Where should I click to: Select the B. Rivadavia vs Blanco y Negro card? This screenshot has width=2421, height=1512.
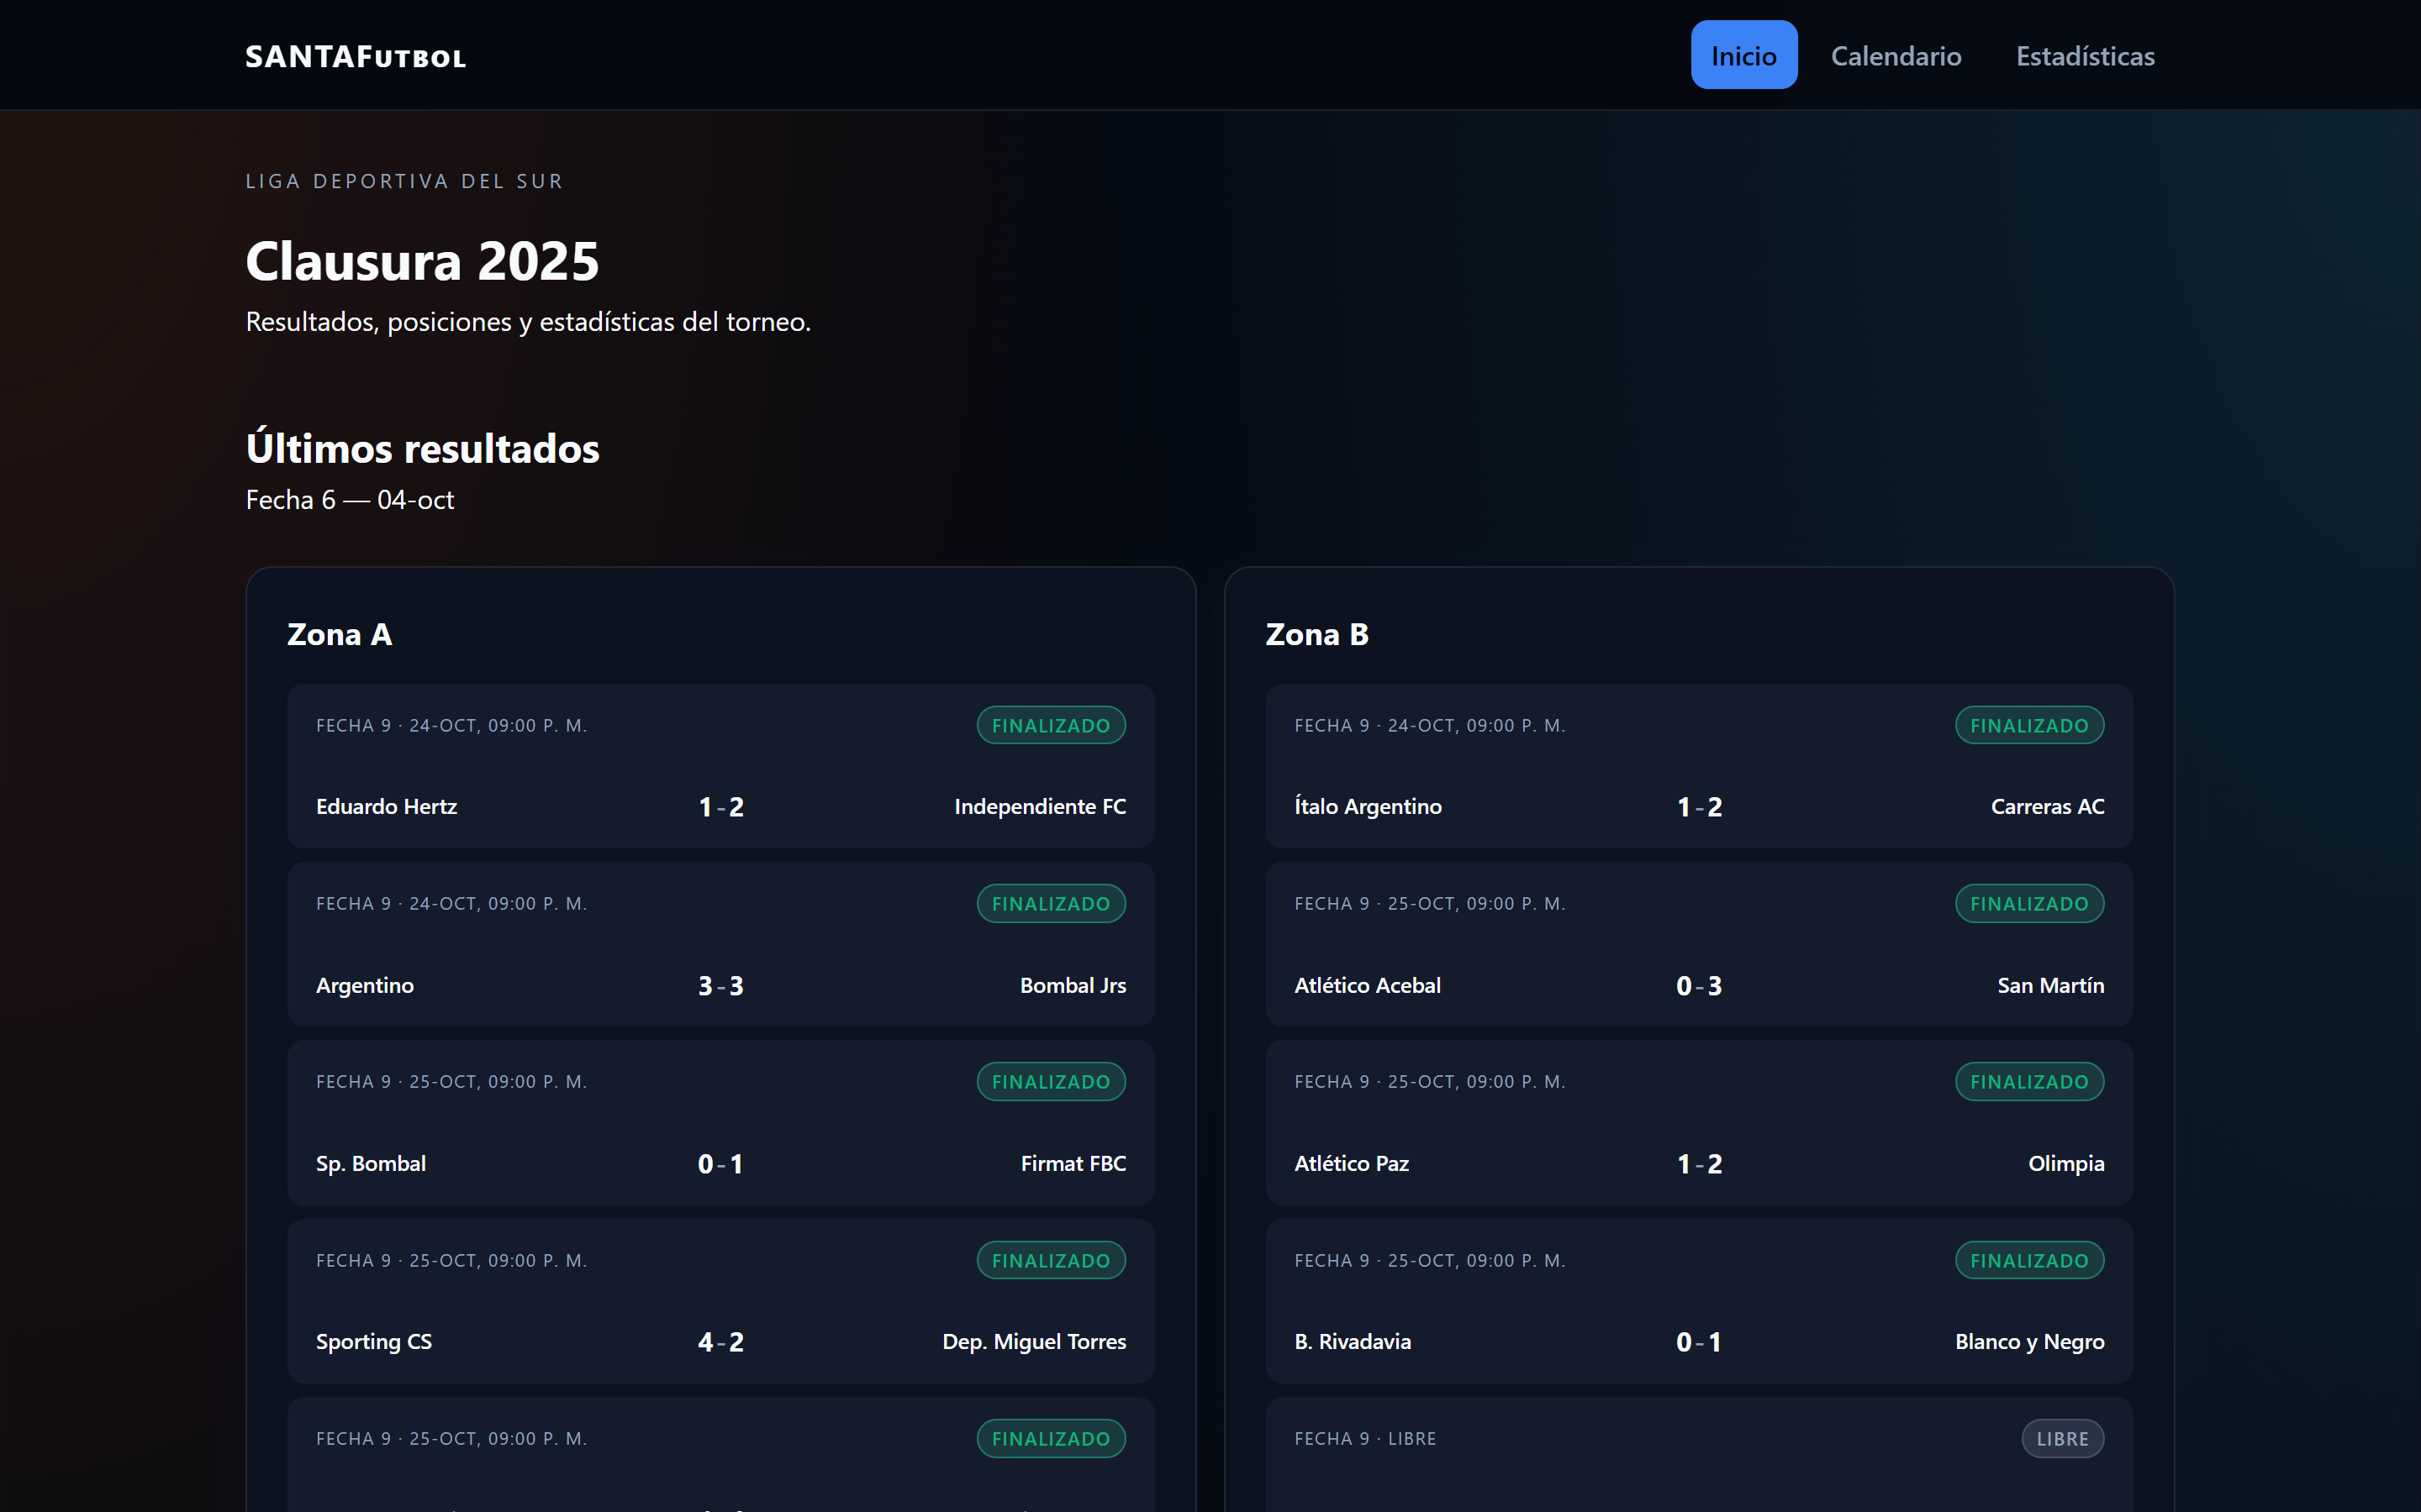[1699, 1300]
